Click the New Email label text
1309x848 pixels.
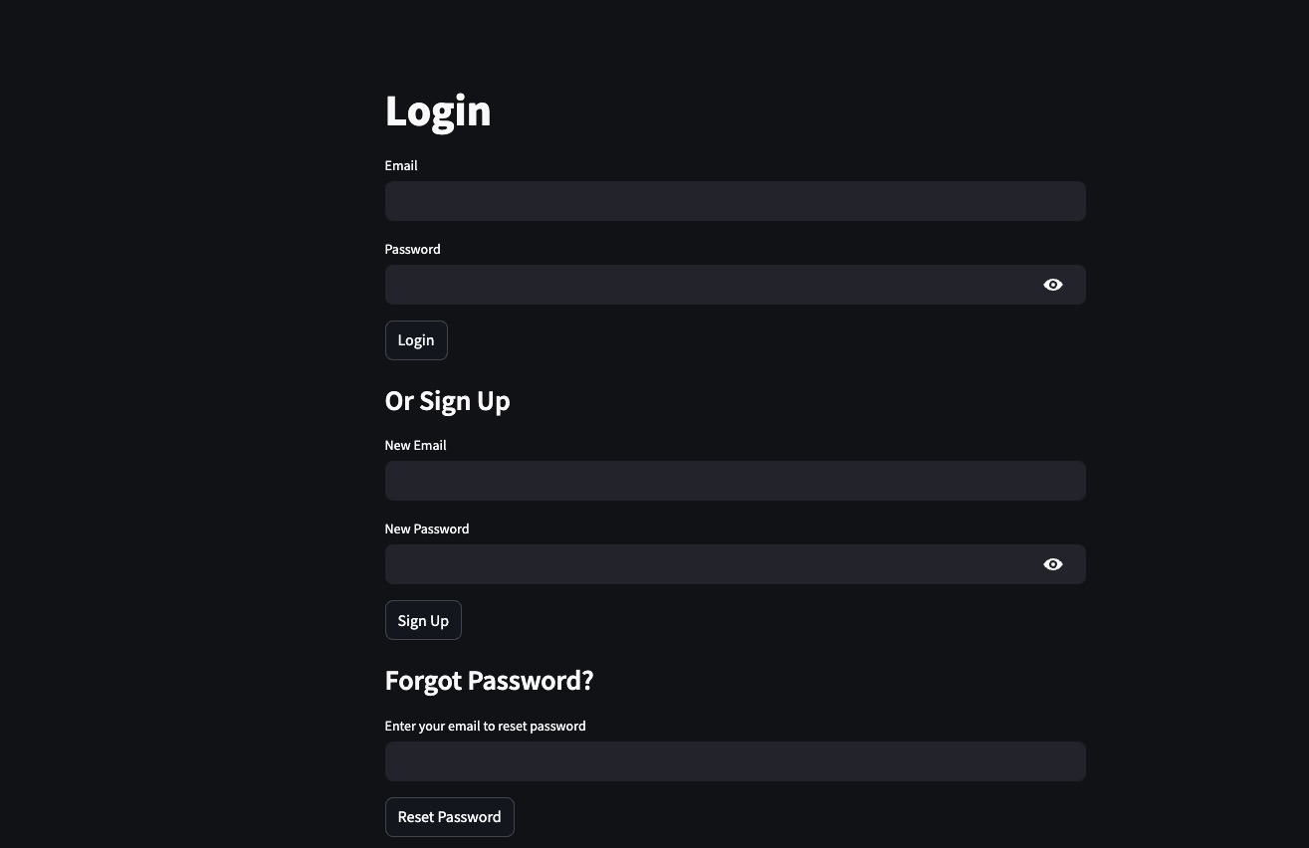(x=415, y=445)
